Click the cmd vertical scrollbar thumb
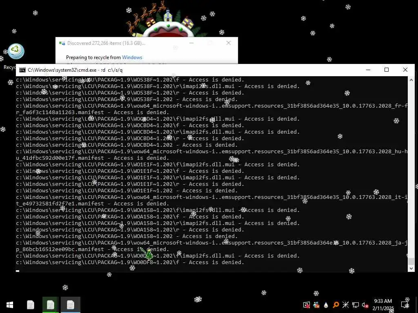Viewport: 418px width, 313px height. pos(411,261)
